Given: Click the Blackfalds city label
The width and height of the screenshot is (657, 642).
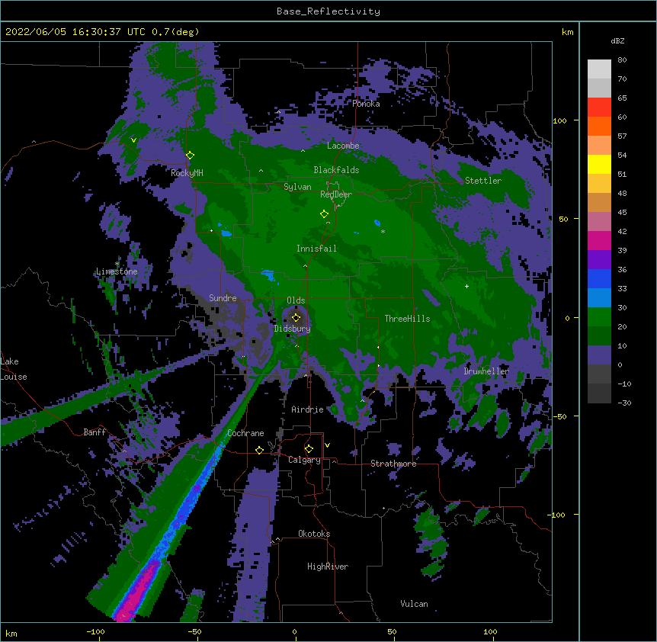Looking at the screenshot, I should 336,170.
